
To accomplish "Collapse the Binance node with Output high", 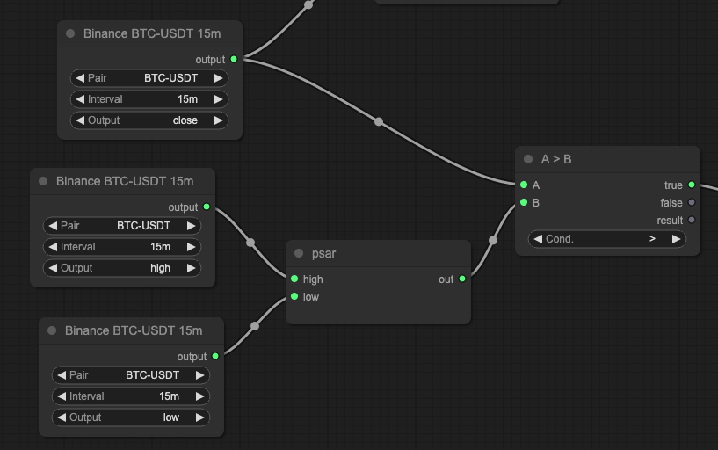I will pyautogui.click(x=43, y=181).
